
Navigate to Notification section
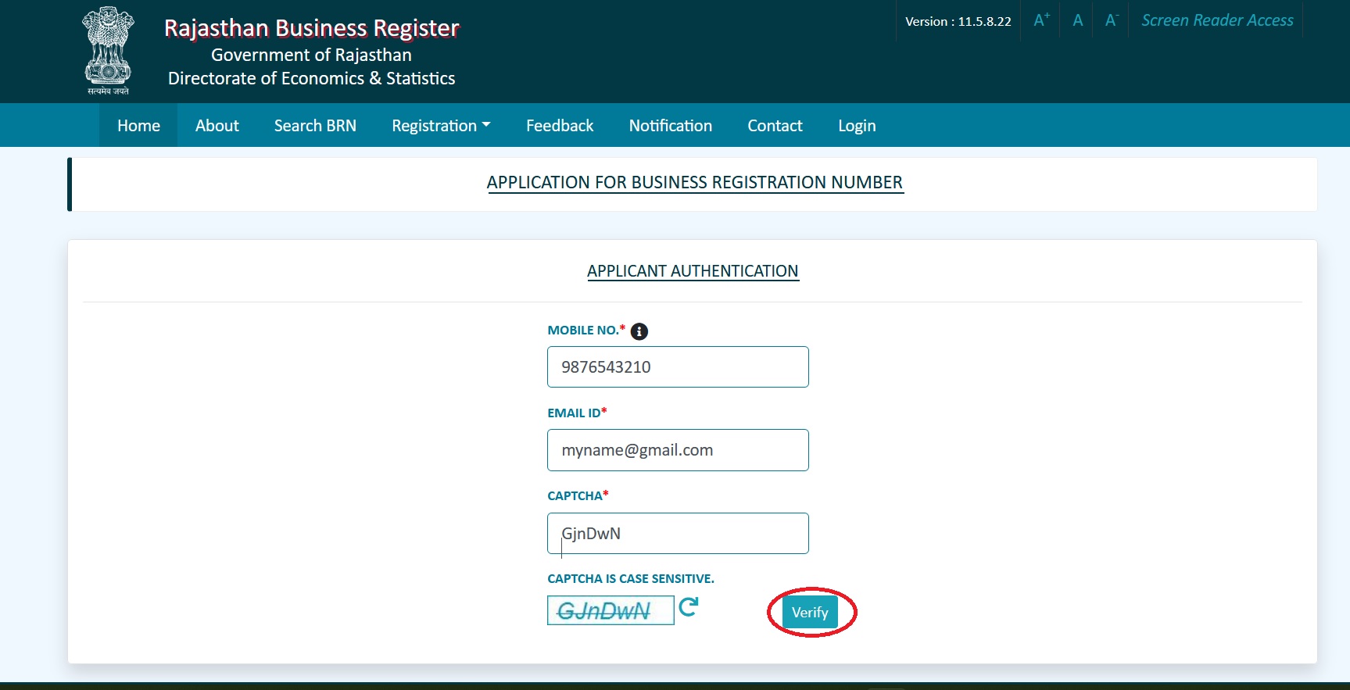coord(670,126)
